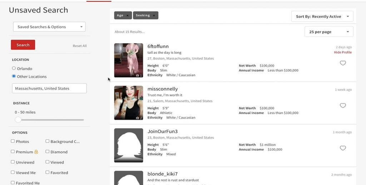The image size is (366, 185).
Task: Toggle the Unviewed checkbox
Action: pos(13,162)
